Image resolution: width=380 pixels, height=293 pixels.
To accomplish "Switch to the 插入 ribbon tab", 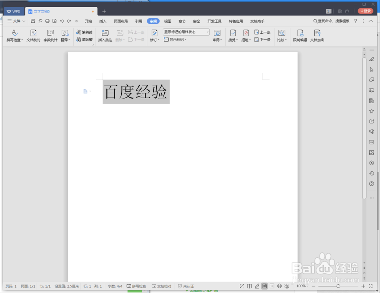I will pyautogui.click(x=103, y=21).
